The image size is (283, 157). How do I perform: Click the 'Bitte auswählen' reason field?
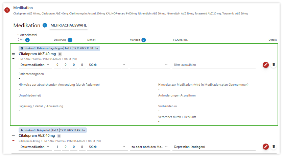tap(214, 65)
